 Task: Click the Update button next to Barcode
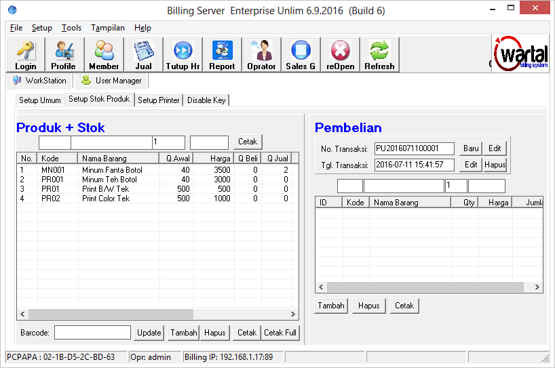coord(149,333)
